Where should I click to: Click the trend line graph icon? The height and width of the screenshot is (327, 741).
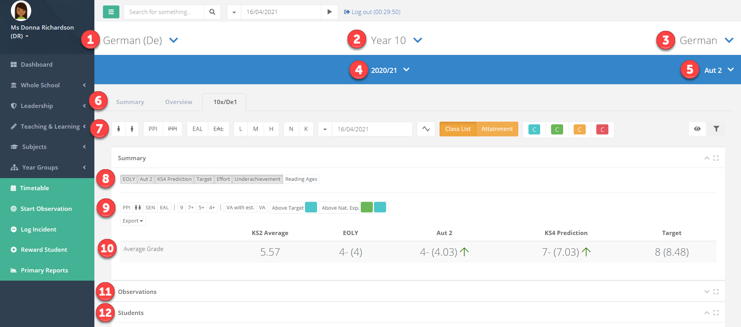tap(426, 129)
